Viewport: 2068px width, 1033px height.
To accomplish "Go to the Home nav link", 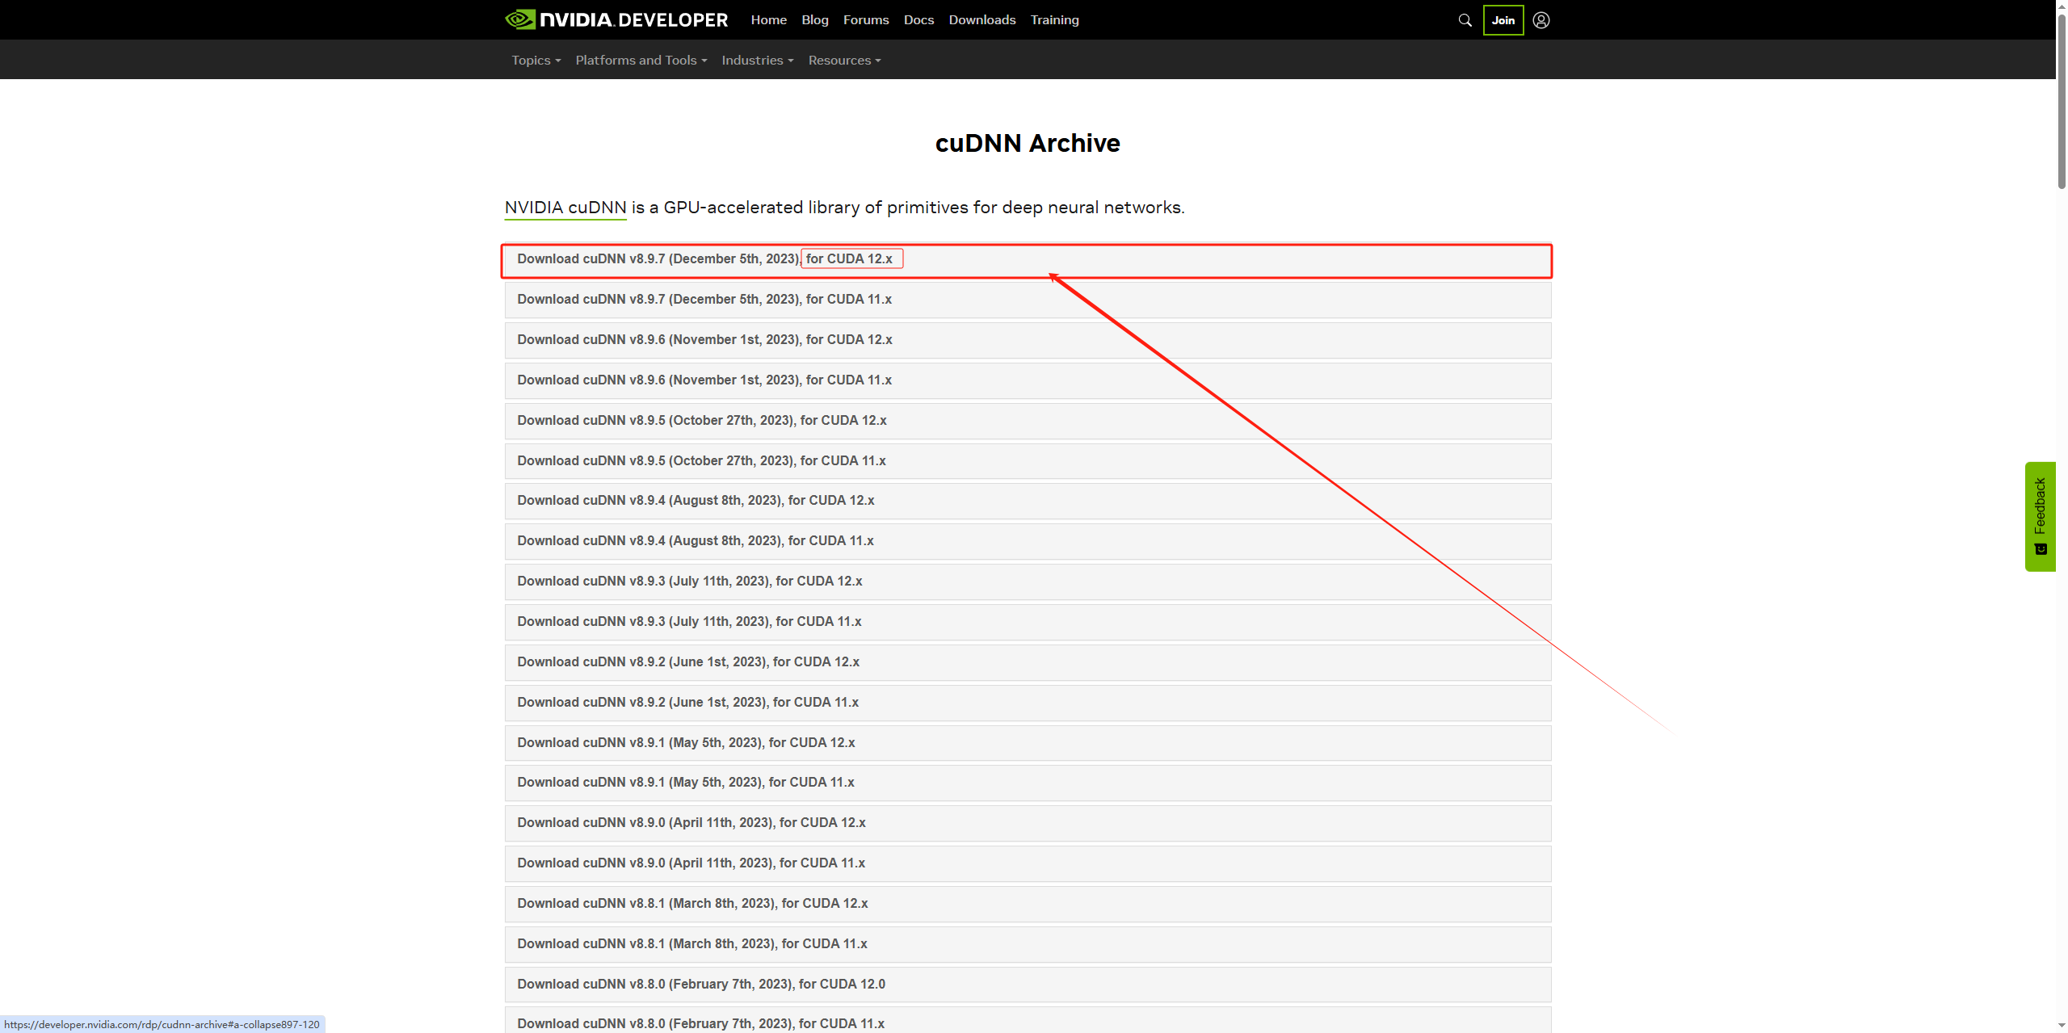I will tap(768, 19).
